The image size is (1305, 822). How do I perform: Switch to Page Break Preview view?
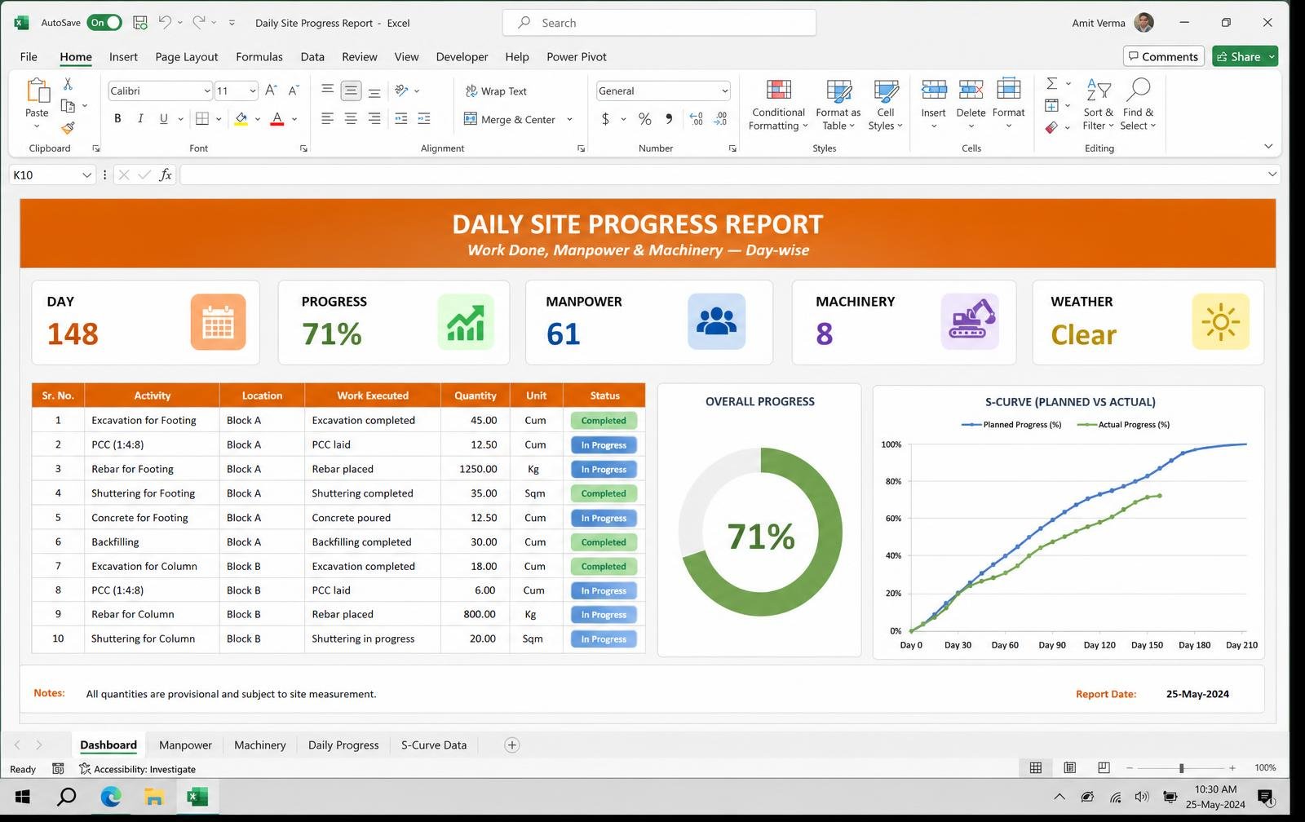pos(1104,768)
